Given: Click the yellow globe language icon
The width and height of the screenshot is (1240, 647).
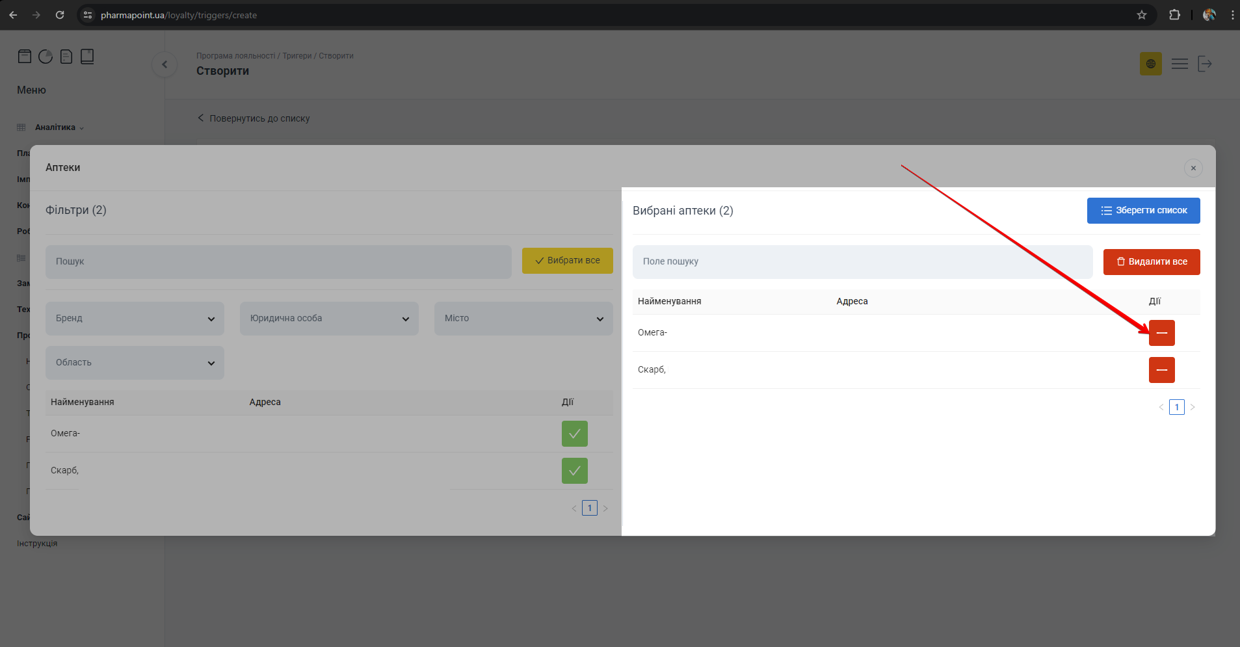Looking at the screenshot, I should [1150, 64].
